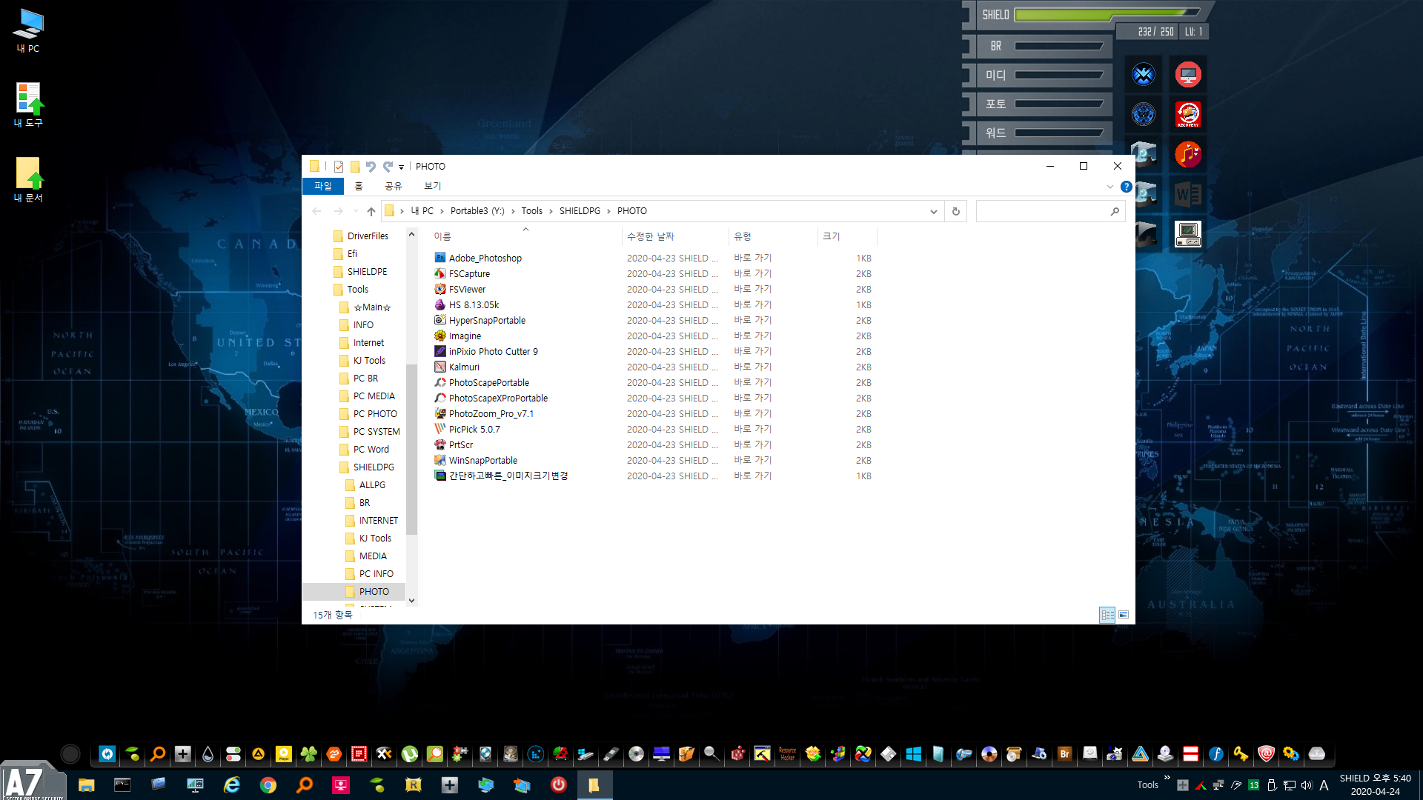Open the Recovery widget icon
The height and width of the screenshot is (800, 1423).
point(1188,114)
